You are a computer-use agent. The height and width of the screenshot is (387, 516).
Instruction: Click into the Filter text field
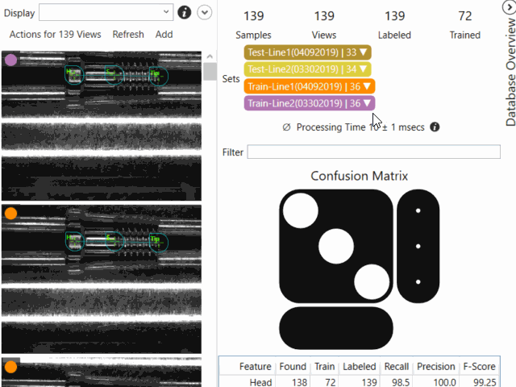pos(373,152)
